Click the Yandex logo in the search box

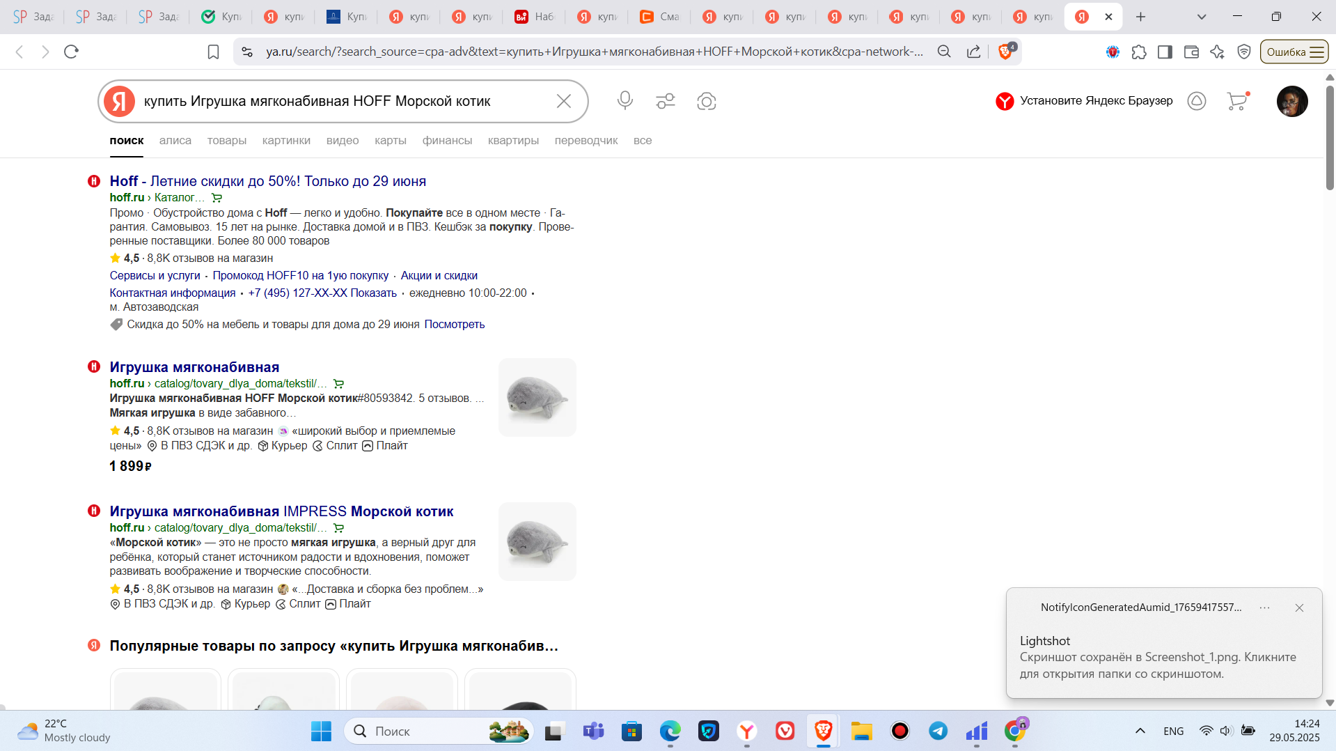click(120, 101)
